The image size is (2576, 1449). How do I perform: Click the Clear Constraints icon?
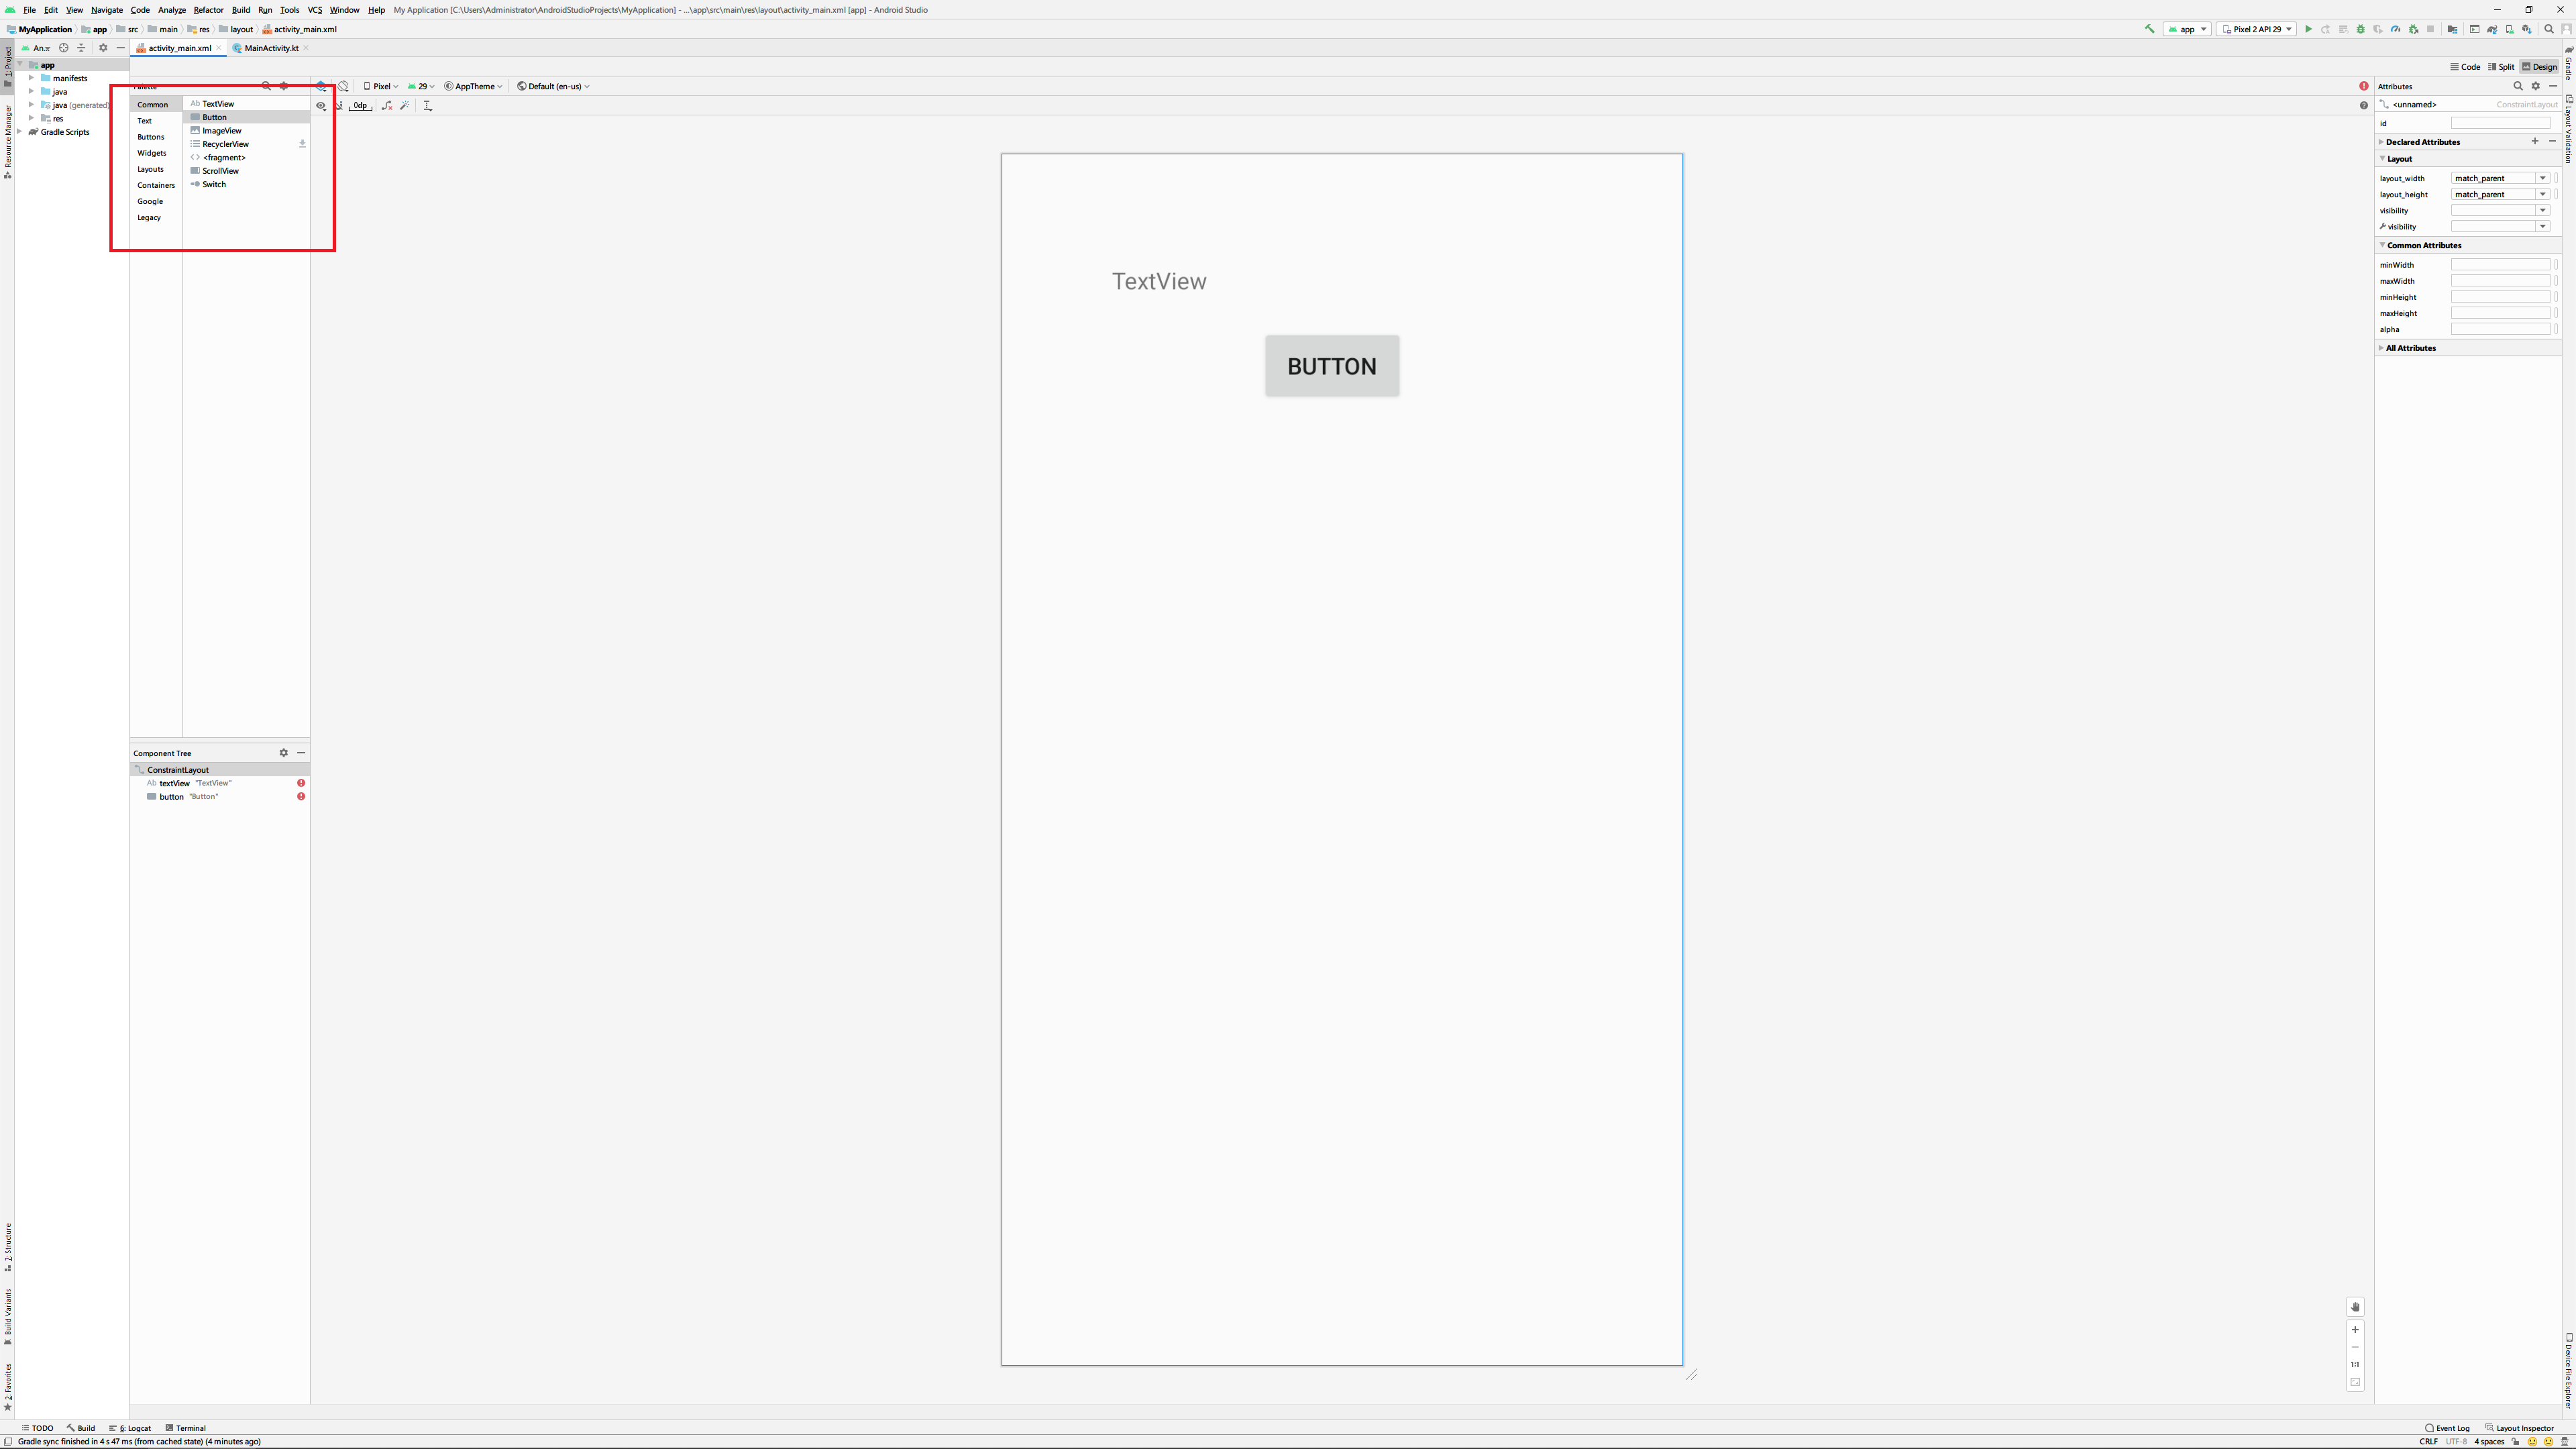pyautogui.click(x=387, y=105)
